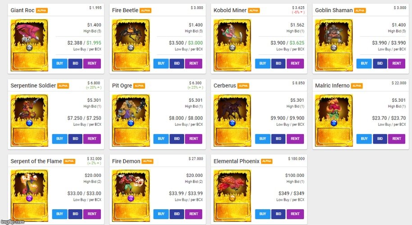412x225 pixels.
Task: Click the ALPHA label beside Malric Inferno
Action: 357,86
